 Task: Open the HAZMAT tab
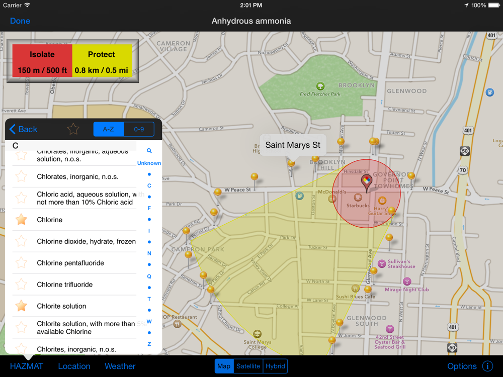coord(26,366)
